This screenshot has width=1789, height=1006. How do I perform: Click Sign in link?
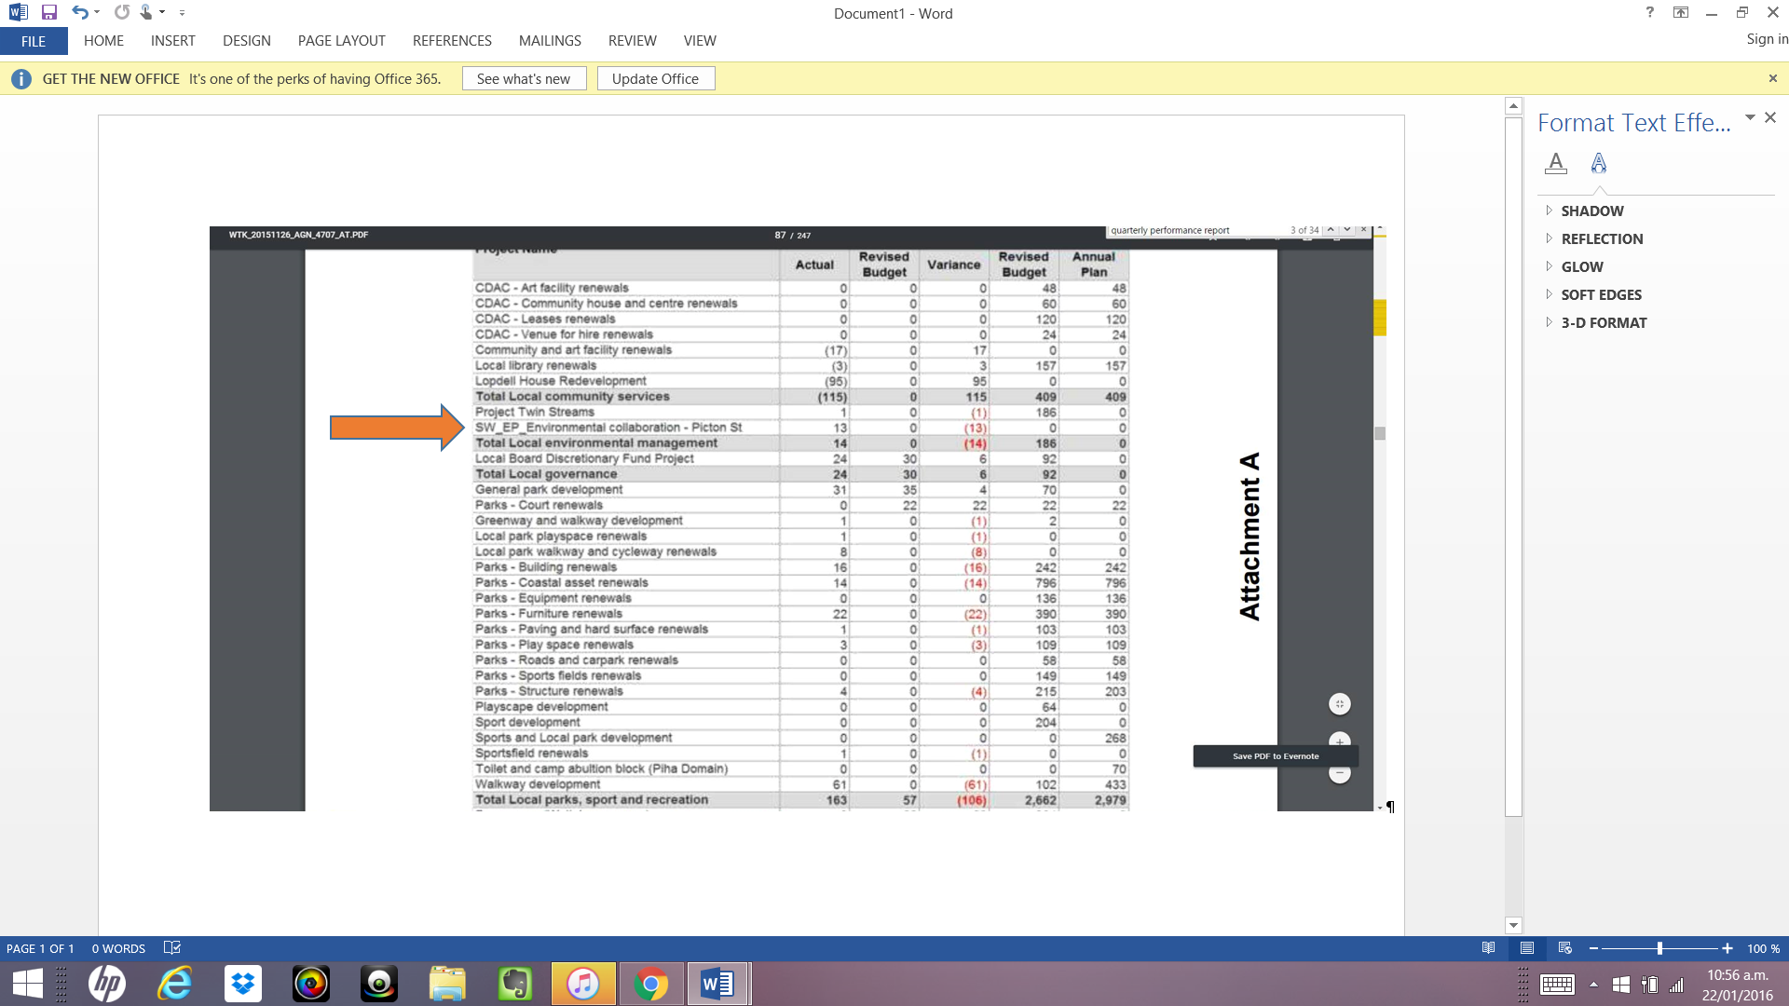tap(1767, 39)
